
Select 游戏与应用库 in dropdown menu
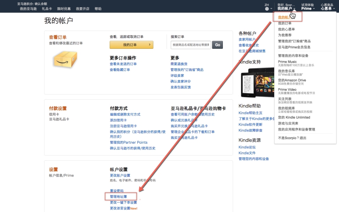288,123
